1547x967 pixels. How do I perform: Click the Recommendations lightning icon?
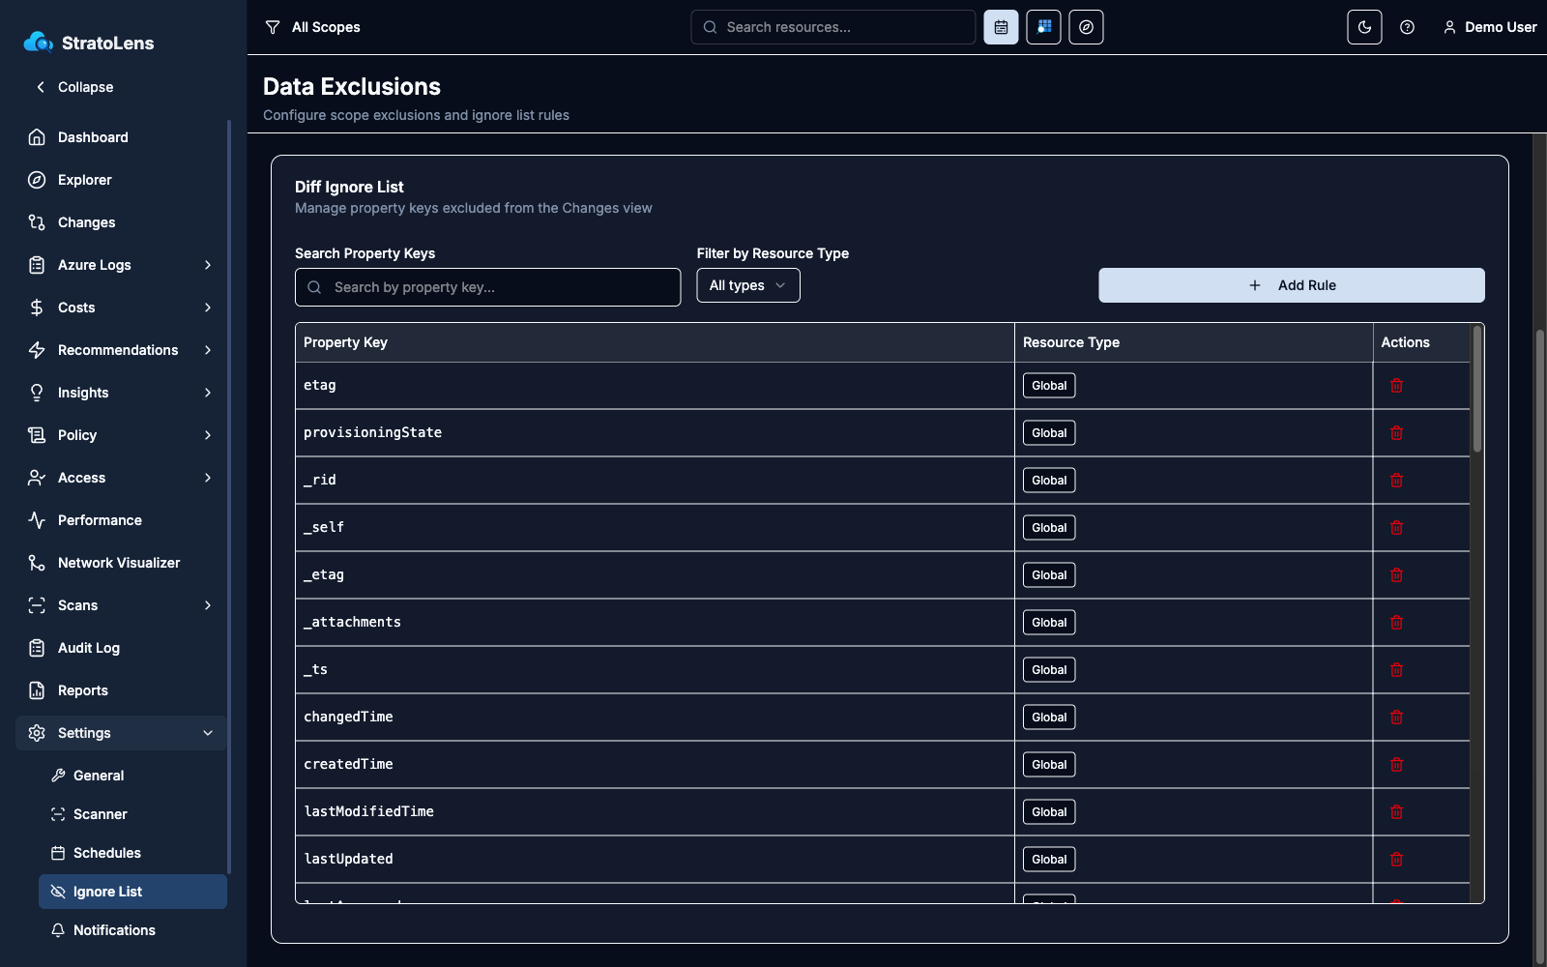(x=37, y=350)
